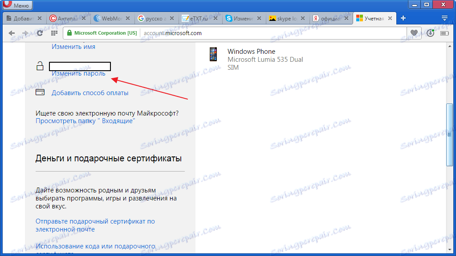Screen dimensions: 456x256
Task: Click the scrollbar up arrow
Action: pyautogui.click(x=450, y=46)
